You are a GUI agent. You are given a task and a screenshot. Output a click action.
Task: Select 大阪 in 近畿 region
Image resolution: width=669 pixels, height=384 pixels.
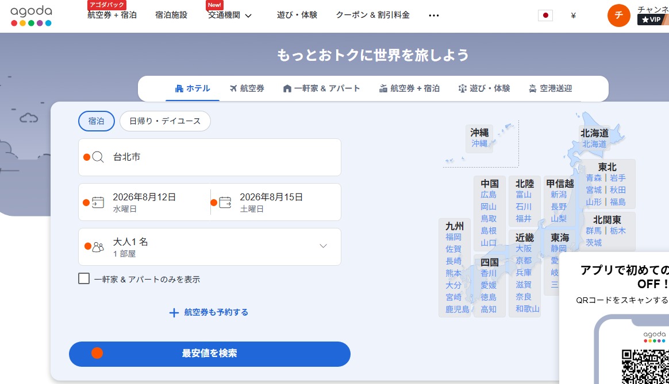pyautogui.click(x=524, y=248)
